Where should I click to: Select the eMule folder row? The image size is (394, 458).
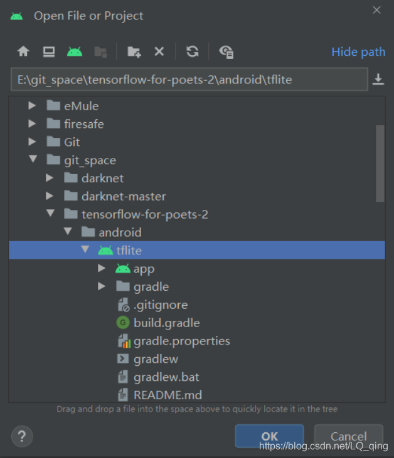click(x=197, y=106)
